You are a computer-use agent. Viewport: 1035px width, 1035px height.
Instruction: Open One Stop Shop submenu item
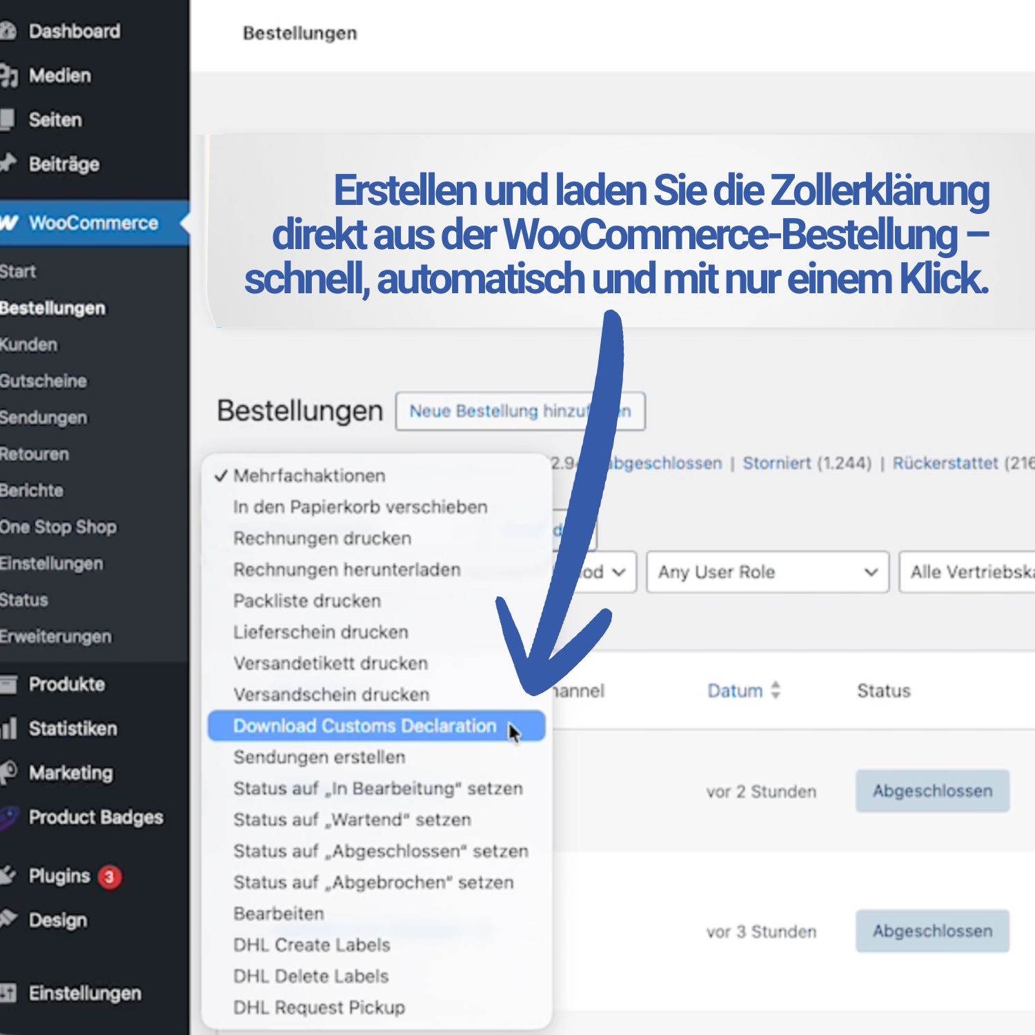(x=59, y=527)
